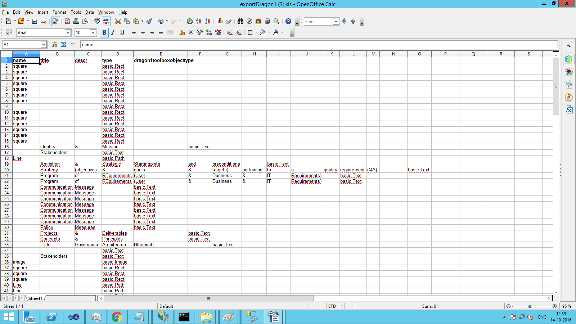Open the Paste options dropdown arrow
The height and width of the screenshot is (324, 576).
click(142, 22)
